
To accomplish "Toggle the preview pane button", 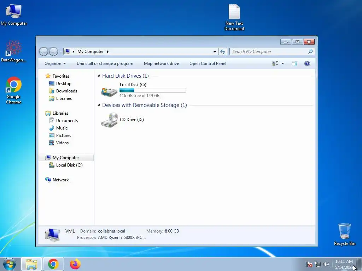I will coord(294,64).
